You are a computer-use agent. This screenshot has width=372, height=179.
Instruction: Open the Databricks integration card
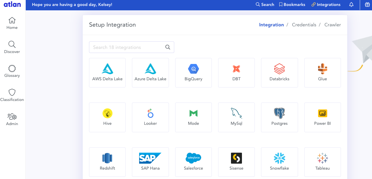click(280, 73)
